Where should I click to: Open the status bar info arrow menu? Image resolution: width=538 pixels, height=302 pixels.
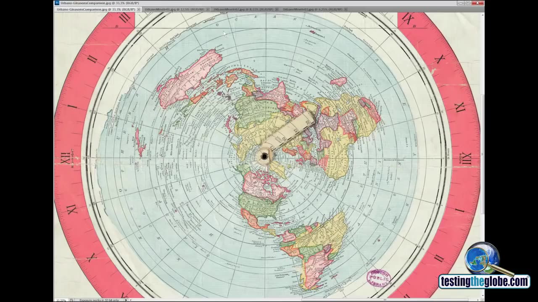coord(126,300)
